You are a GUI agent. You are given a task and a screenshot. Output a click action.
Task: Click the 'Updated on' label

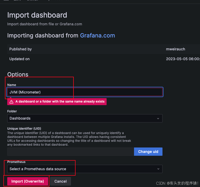[x=19, y=59]
